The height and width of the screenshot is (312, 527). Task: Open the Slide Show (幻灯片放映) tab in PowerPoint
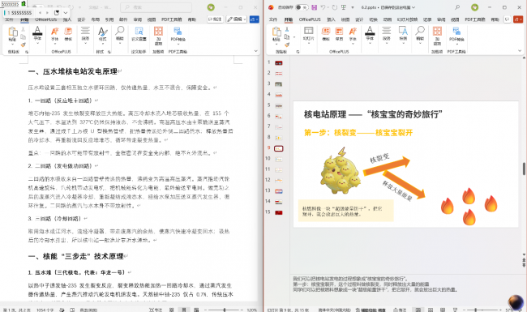pyautogui.click(x=407, y=19)
